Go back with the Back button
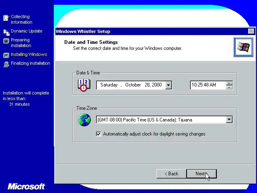Screen dimensions: 257x193 (171, 174)
